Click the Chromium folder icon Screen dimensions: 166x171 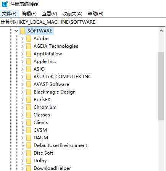[x=29, y=107]
